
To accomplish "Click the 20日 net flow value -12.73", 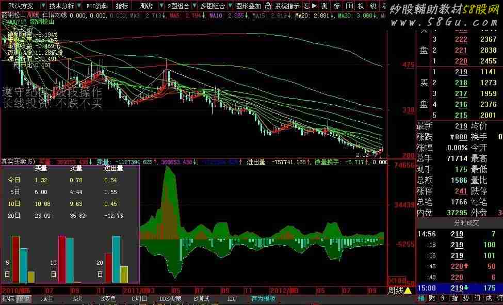I will (x=113, y=216).
